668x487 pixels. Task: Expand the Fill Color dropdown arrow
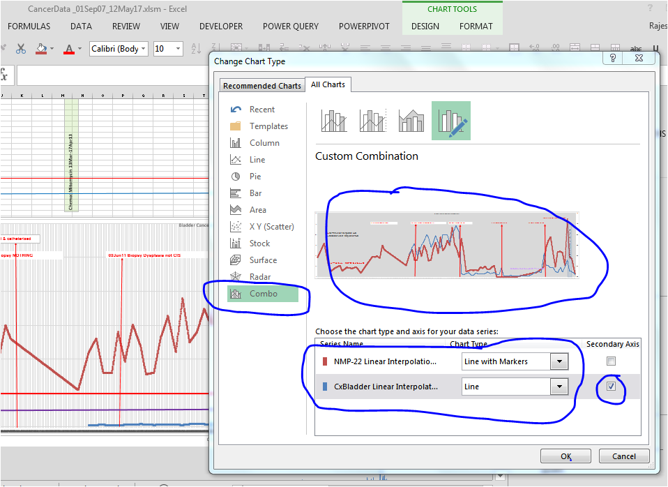click(52, 49)
